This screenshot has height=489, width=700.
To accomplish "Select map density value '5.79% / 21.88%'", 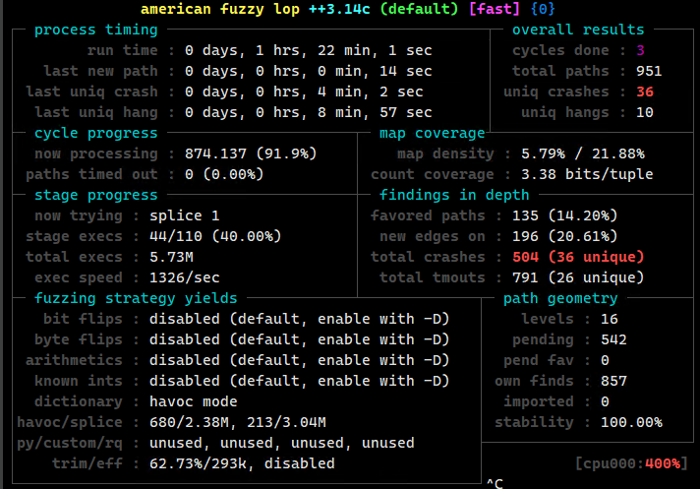I will (x=583, y=153).
